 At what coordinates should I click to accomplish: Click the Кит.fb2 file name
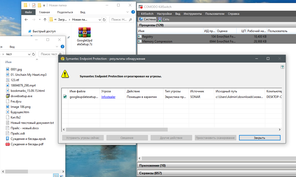(16, 117)
